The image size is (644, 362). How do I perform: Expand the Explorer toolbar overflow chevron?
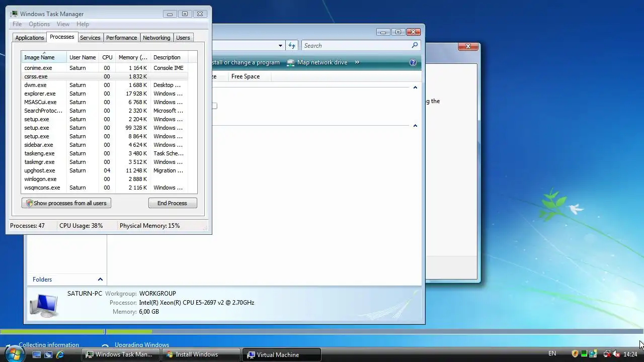357,62
